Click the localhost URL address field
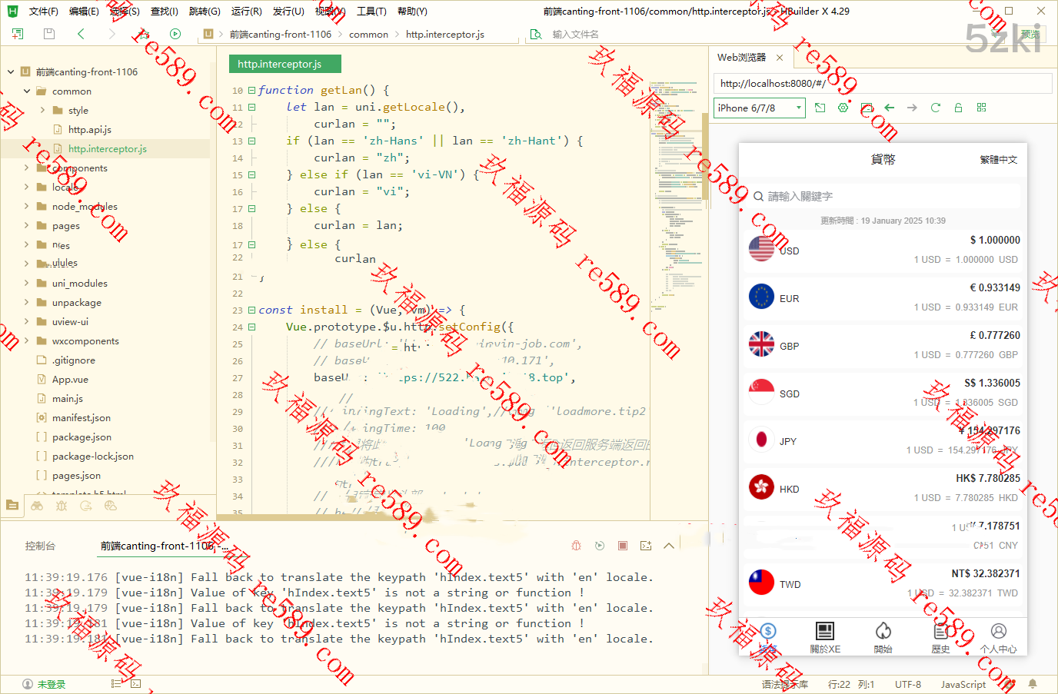This screenshot has height=694, width=1058. 881,84
